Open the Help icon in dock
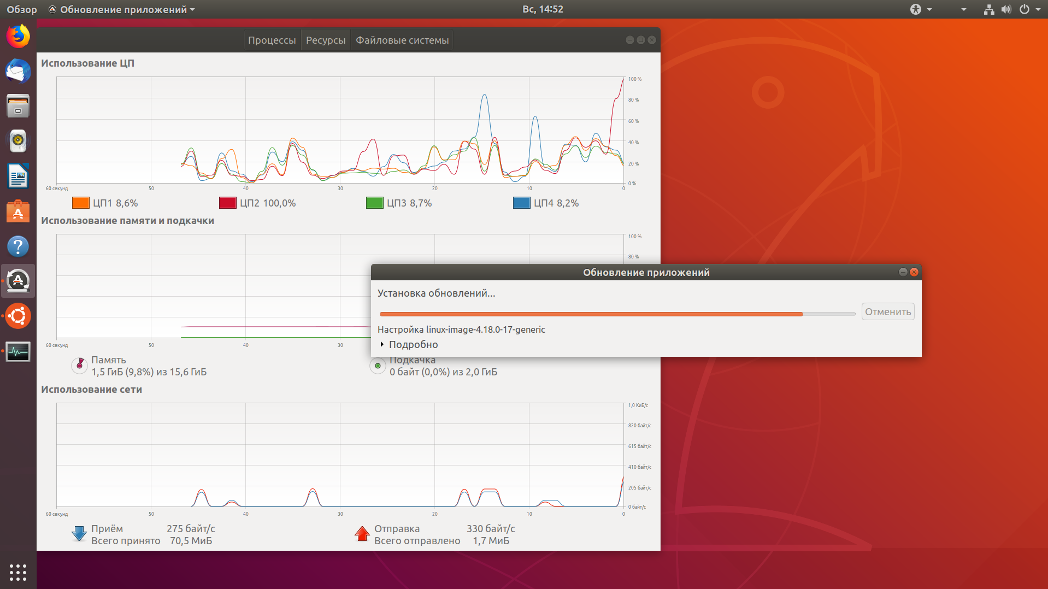The image size is (1048, 589). tap(18, 246)
